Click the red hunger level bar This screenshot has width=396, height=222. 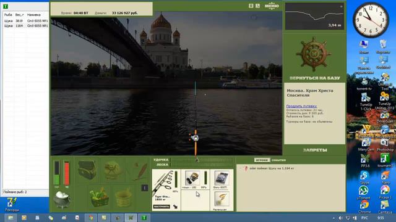point(67,173)
